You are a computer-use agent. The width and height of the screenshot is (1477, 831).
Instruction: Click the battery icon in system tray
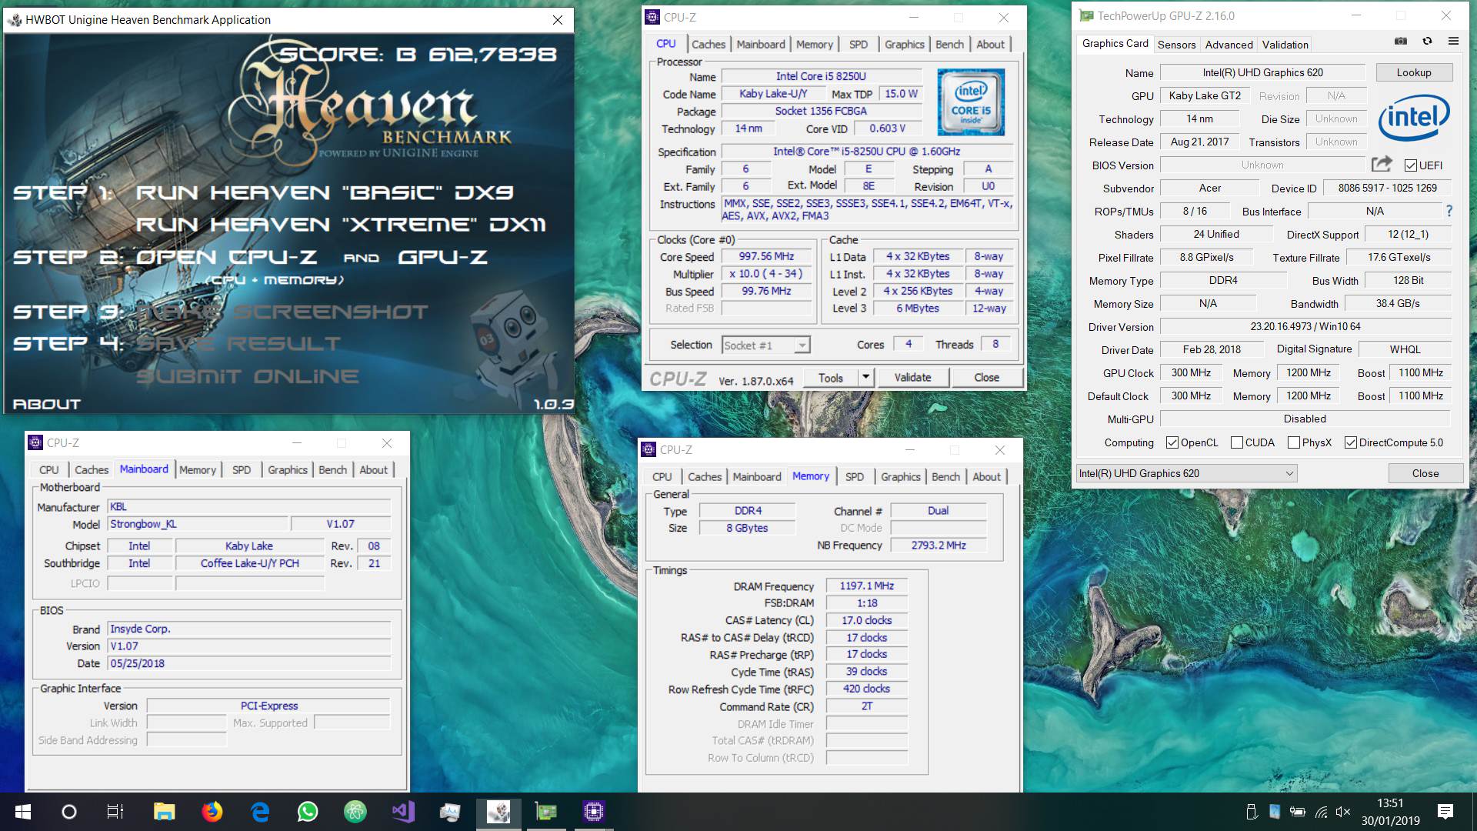[x=1298, y=812]
